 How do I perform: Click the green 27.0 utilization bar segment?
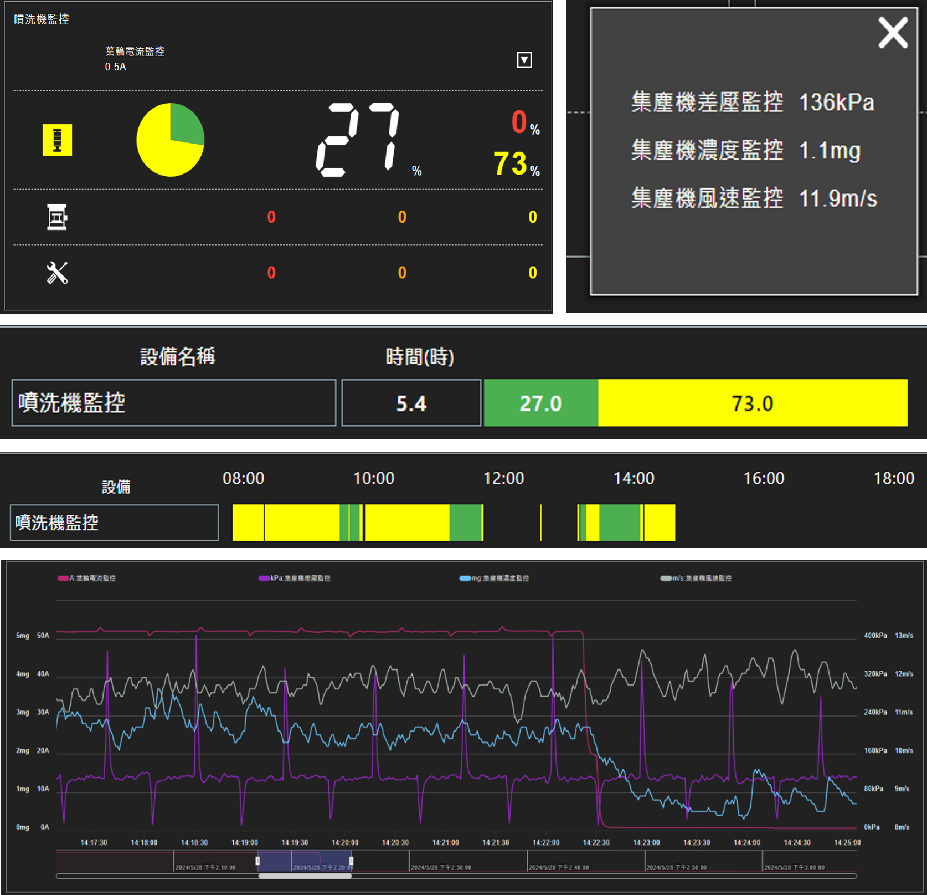click(x=540, y=403)
